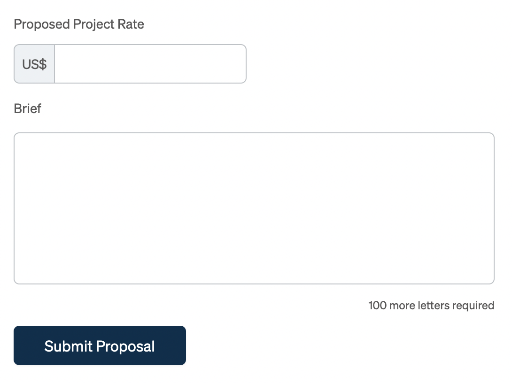This screenshot has width=512, height=383.
Task: Click the heading text above the rate field
Action: [79, 24]
